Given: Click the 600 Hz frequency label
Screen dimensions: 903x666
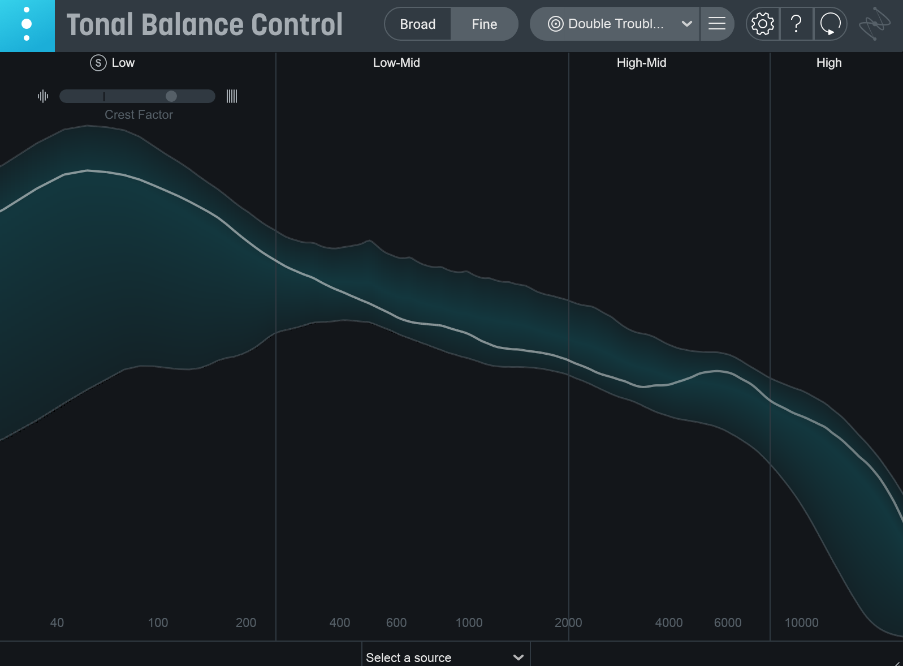Looking at the screenshot, I should point(396,623).
